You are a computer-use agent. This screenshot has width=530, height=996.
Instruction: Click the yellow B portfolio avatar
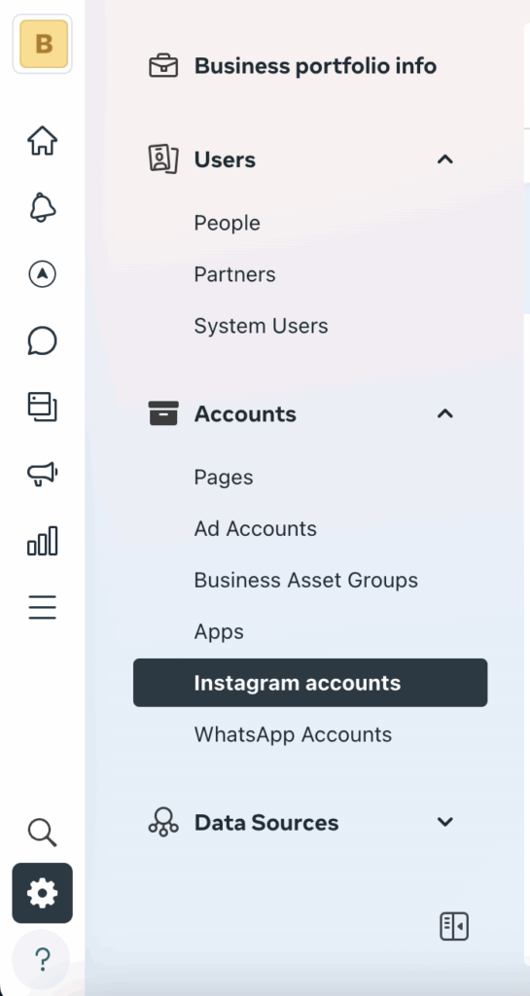point(43,44)
